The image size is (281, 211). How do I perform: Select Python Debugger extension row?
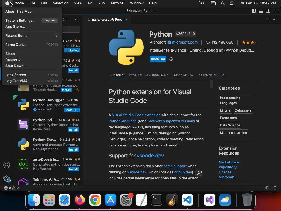tap(48, 105)
